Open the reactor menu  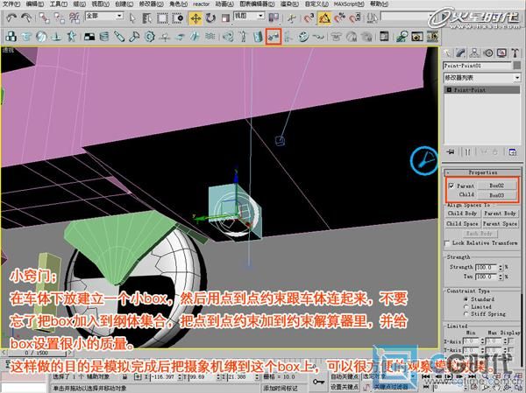tap(202, 4)
